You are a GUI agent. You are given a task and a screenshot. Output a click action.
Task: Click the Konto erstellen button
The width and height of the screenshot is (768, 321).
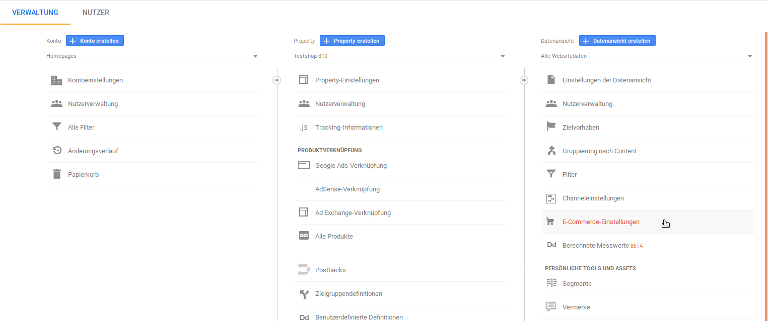click(x=95, y=41)
